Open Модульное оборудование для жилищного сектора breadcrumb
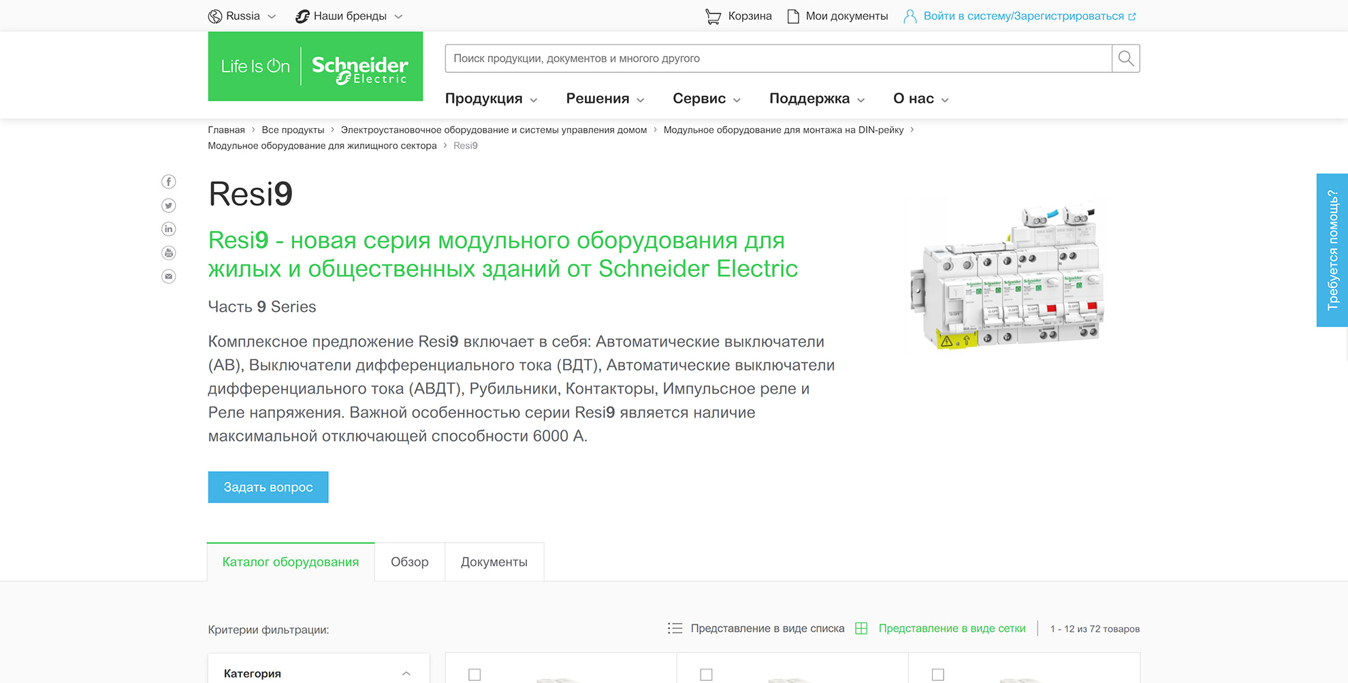The width and height of the screenshot is (1348, 683). click(322, 146)
